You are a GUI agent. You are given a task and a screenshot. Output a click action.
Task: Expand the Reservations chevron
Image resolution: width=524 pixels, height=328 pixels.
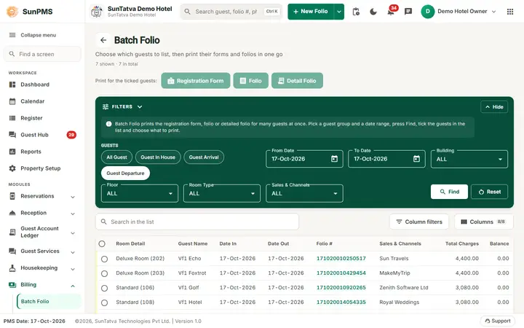[x=73, y=197]
